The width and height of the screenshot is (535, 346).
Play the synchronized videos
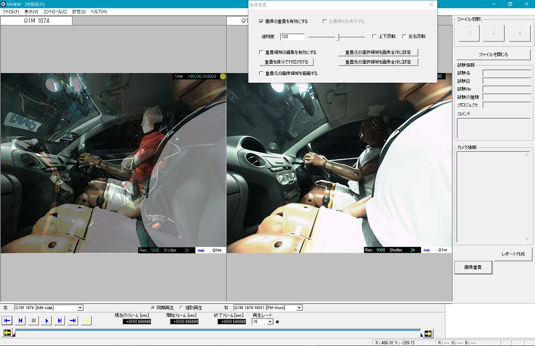click(47, 320)
